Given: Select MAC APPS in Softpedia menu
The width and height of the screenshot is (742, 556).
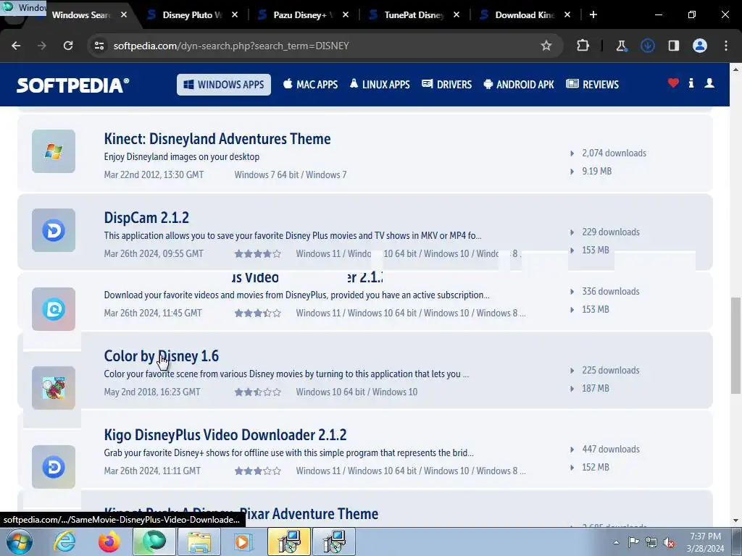Looking at the screenshot, I should 310,85.
